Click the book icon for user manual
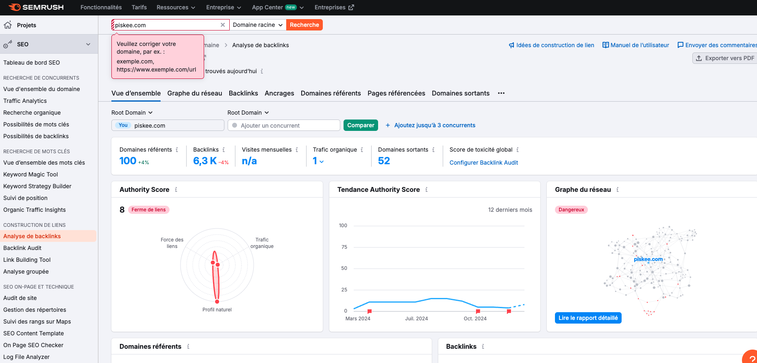 tap(605, 45)
